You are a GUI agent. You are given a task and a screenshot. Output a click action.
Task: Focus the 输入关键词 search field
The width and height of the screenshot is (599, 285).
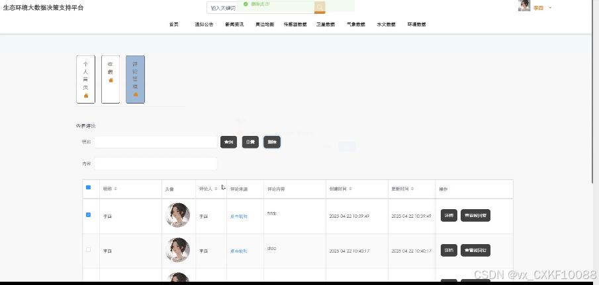click(x=261, y=8)
